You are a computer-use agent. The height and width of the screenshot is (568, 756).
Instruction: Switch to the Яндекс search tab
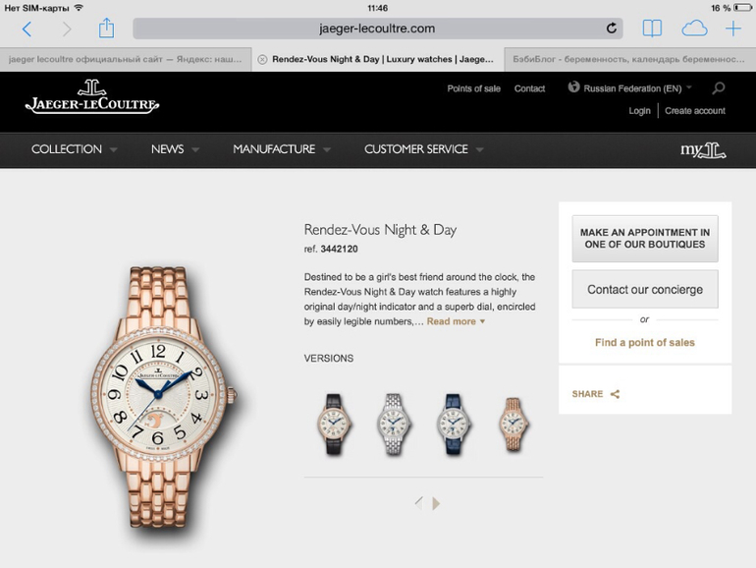point(126,59)
